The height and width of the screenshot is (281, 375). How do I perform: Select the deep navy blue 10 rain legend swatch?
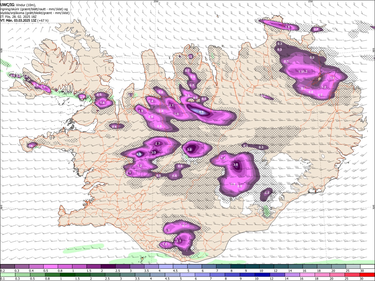pos(262,275)
